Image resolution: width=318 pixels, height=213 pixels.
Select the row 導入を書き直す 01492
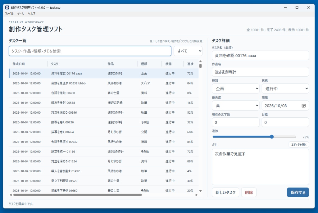[104, 171]
